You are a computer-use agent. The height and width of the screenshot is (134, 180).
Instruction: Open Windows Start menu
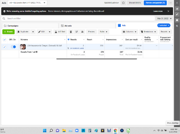tap(45, 130)
